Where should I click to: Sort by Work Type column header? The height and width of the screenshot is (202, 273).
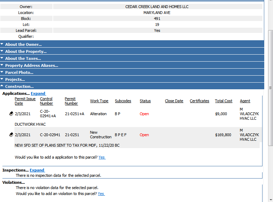[99, 101]
